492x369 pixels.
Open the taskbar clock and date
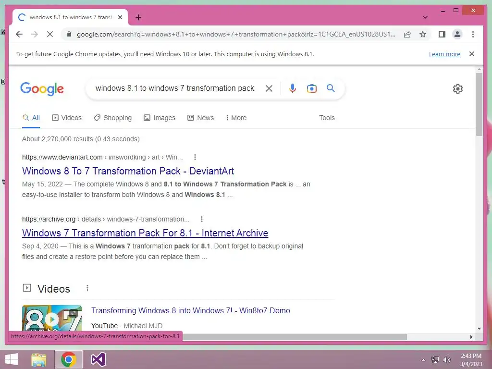coord(471,360)
